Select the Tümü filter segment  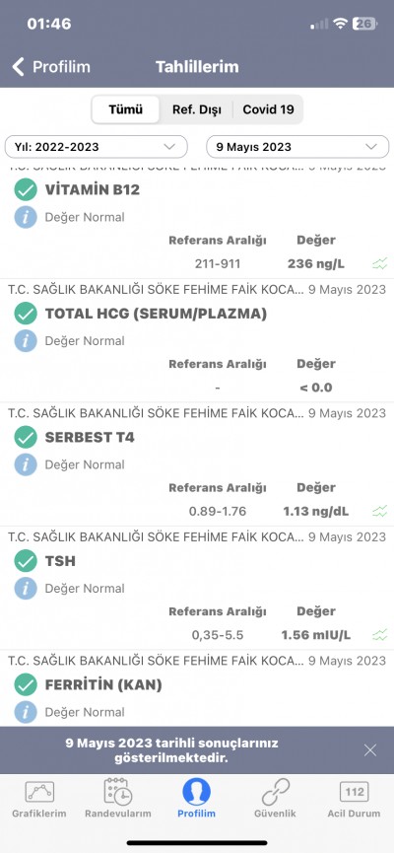coord(125,109)
